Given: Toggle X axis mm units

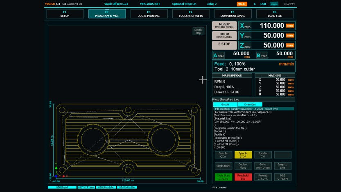Looking at the screenshot, I should tap(290, 26).
